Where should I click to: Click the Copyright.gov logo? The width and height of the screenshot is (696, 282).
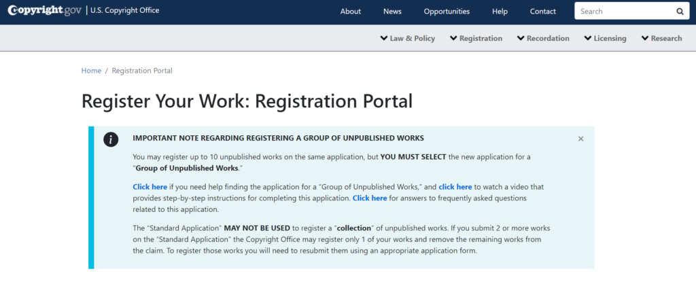[45, 10]
